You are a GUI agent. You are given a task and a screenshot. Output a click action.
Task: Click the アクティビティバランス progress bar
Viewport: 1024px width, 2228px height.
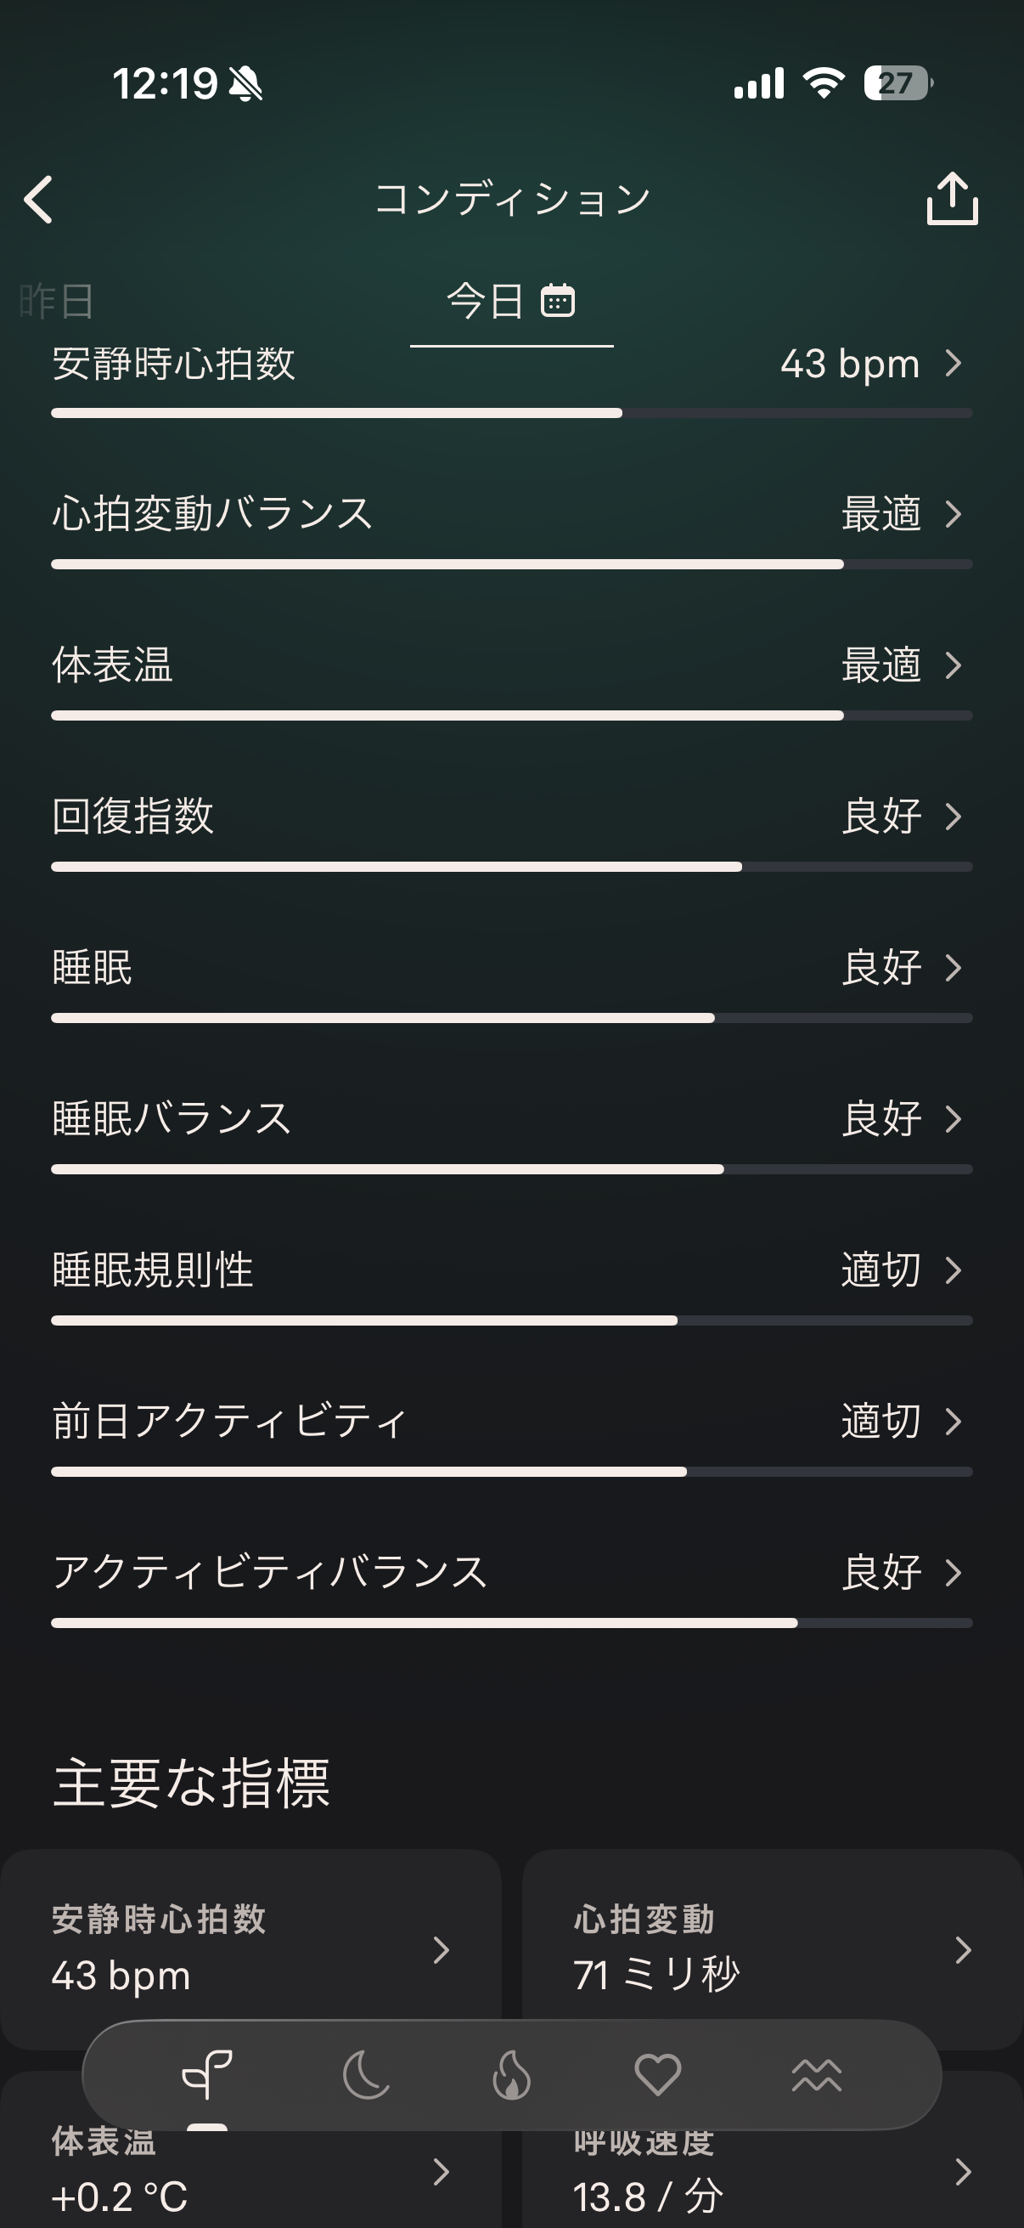511,1624
